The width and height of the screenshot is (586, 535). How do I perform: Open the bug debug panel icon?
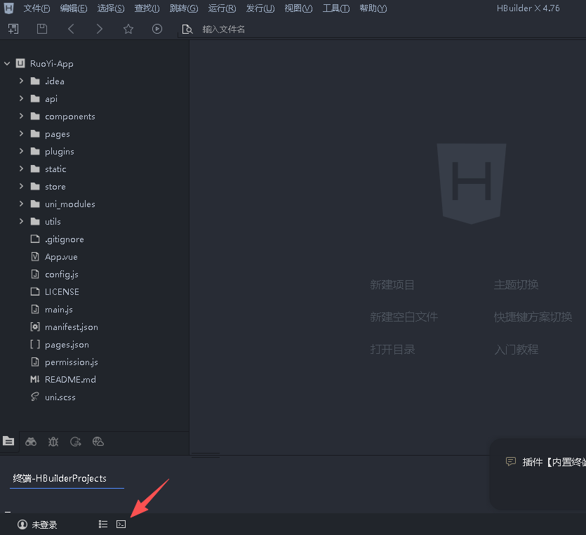pos(53,442)
